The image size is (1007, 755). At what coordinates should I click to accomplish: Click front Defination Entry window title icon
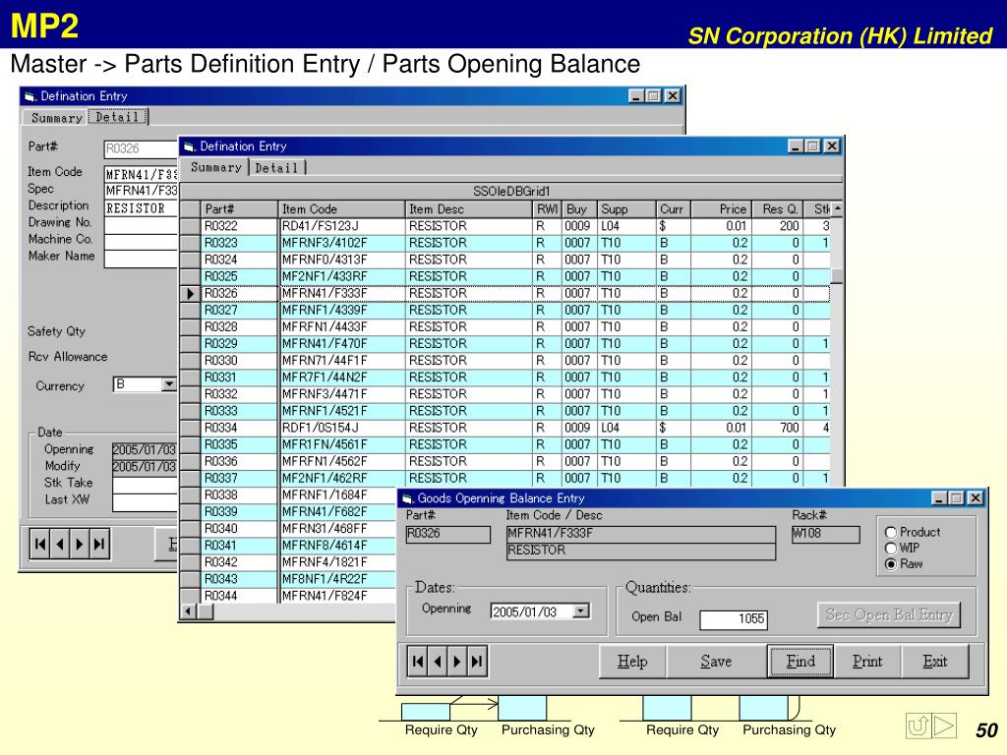[189, 146]
